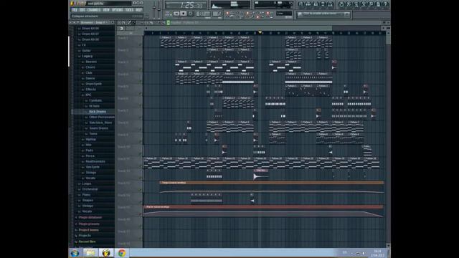Click the song time display
The image size is (459, 258).
click(x=187, y=5)
